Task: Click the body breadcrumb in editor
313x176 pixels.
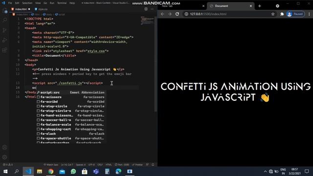Action: click(x=47, y=14)
